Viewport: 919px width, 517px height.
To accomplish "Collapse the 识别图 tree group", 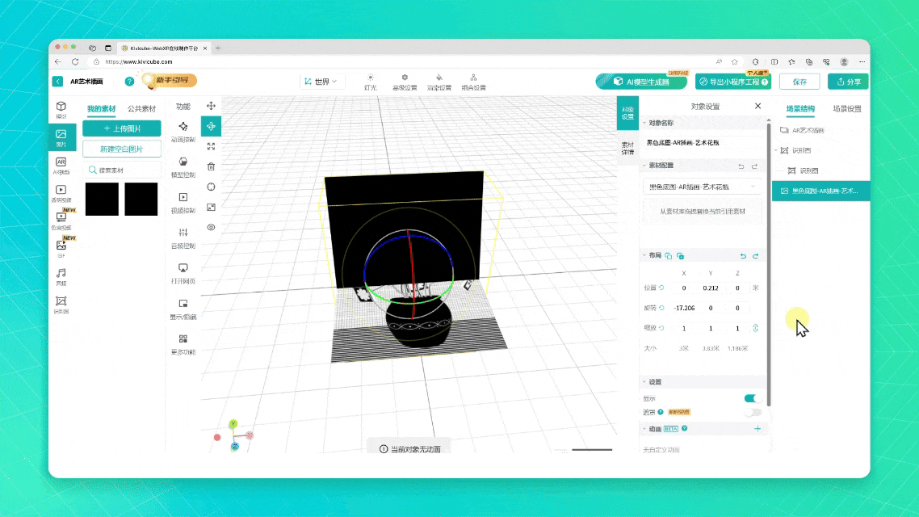I will [777, 150].
